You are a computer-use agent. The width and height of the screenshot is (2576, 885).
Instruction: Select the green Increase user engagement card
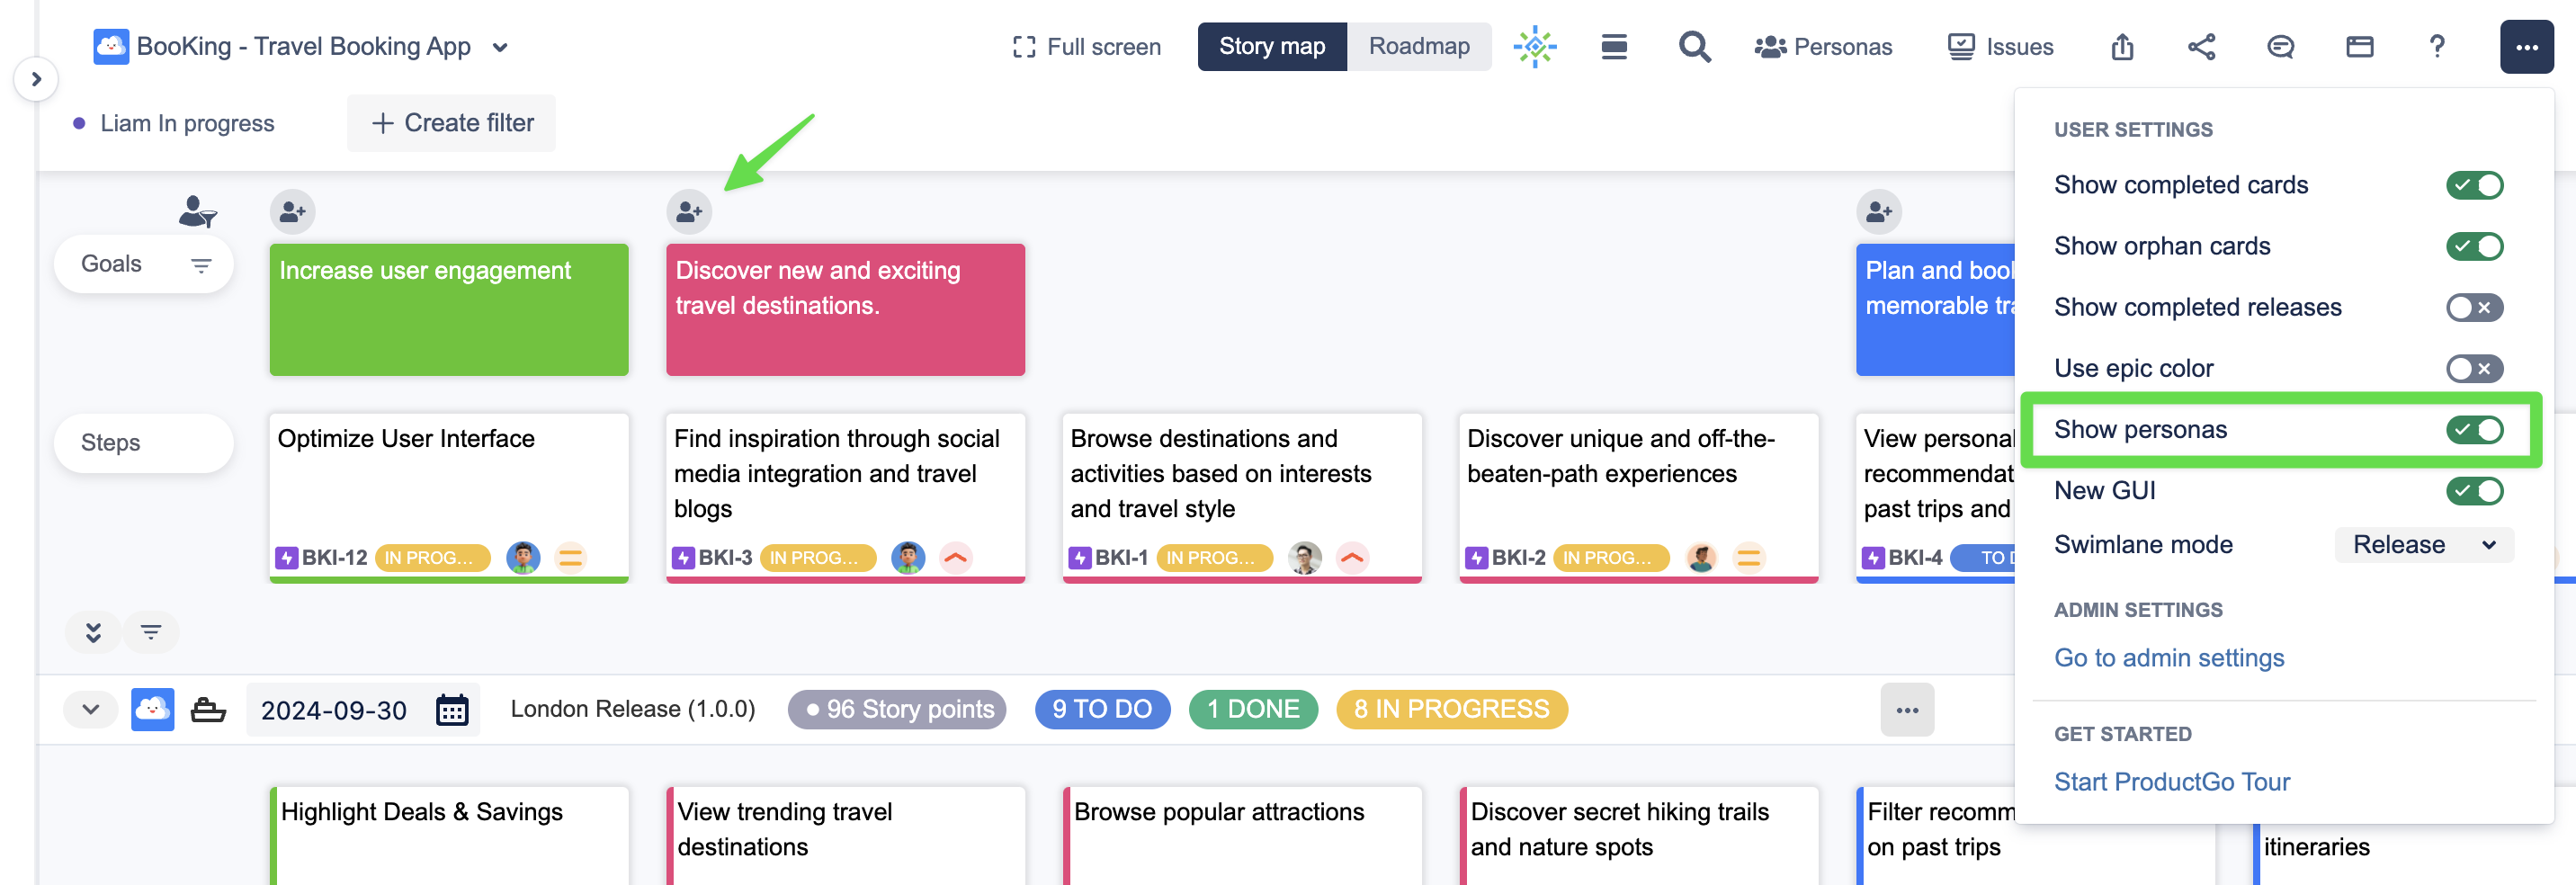tap(448, 310)
